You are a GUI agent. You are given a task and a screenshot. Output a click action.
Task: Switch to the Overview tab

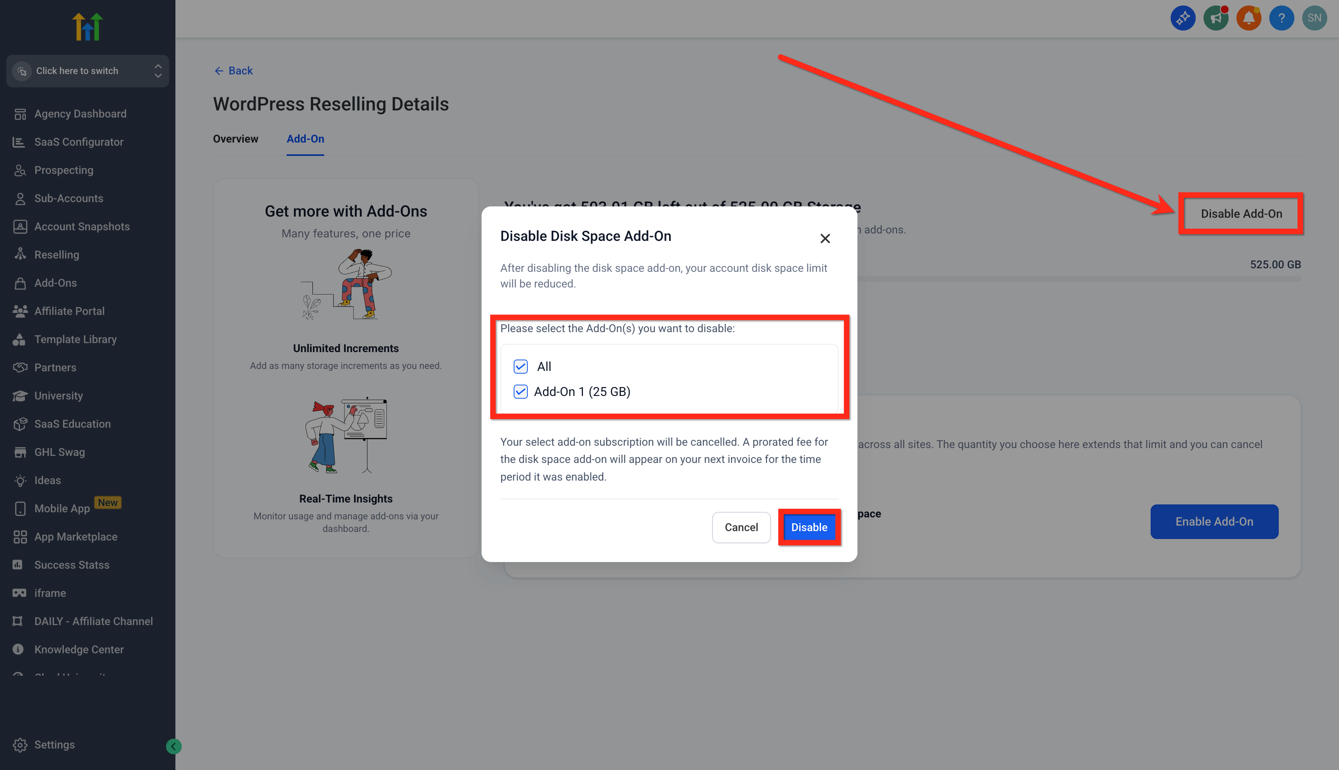click(236, 139)
